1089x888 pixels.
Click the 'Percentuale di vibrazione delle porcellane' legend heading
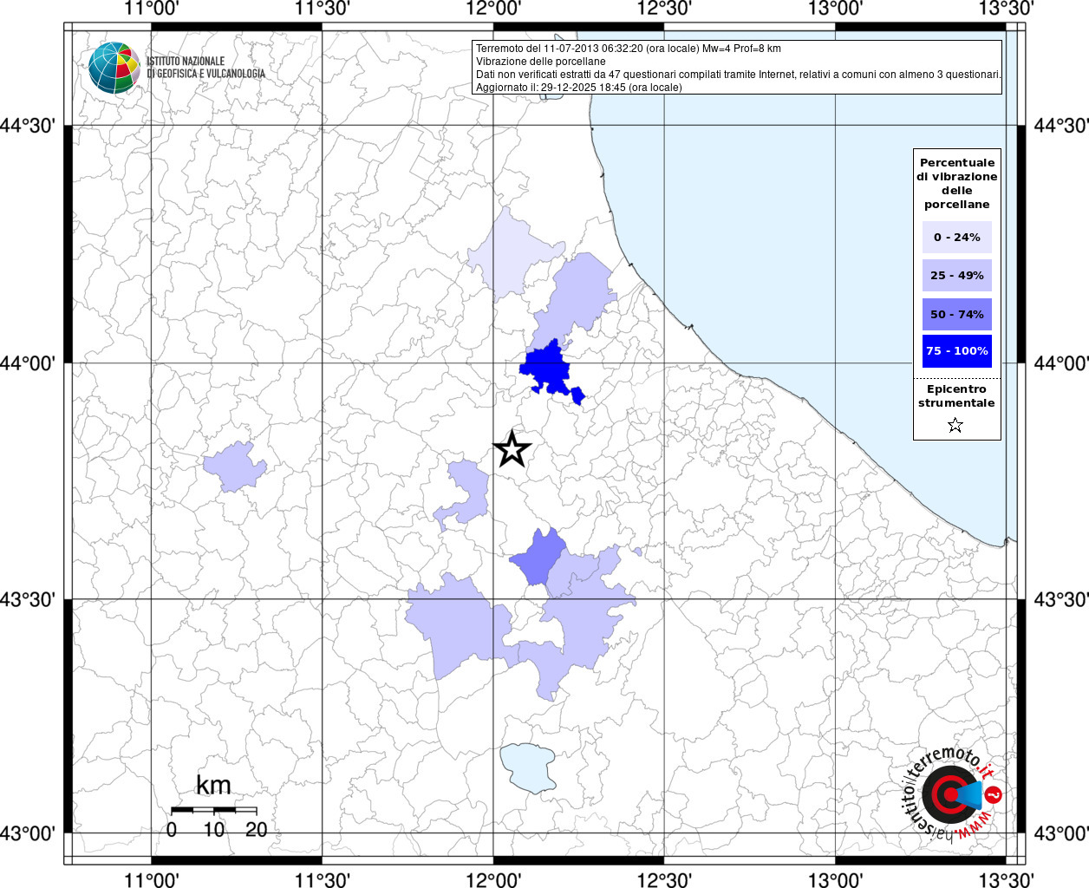(x=957, y=184)
